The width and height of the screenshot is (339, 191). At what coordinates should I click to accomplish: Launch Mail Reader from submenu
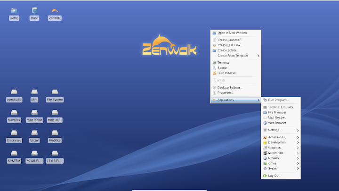tap(281, 117)
